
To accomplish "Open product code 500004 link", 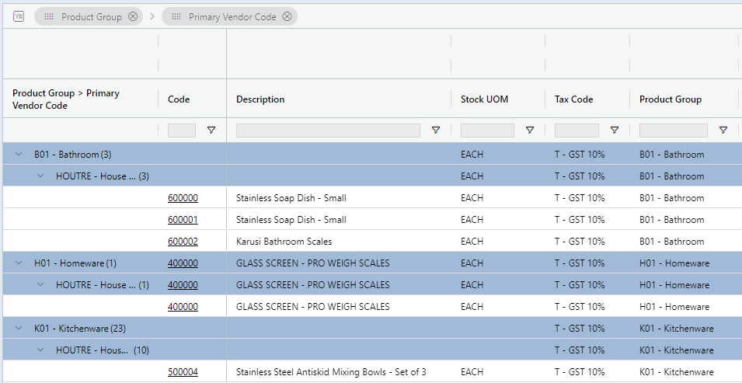I will point(183,372).
